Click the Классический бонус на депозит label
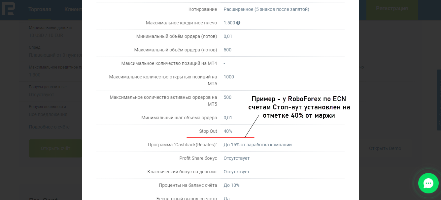The height and width of the screenshot is (200, 441). 182,172
